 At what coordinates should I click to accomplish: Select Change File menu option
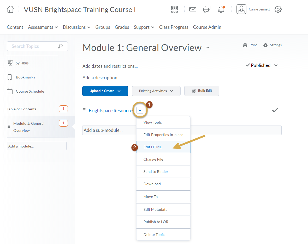pos(153,159)
